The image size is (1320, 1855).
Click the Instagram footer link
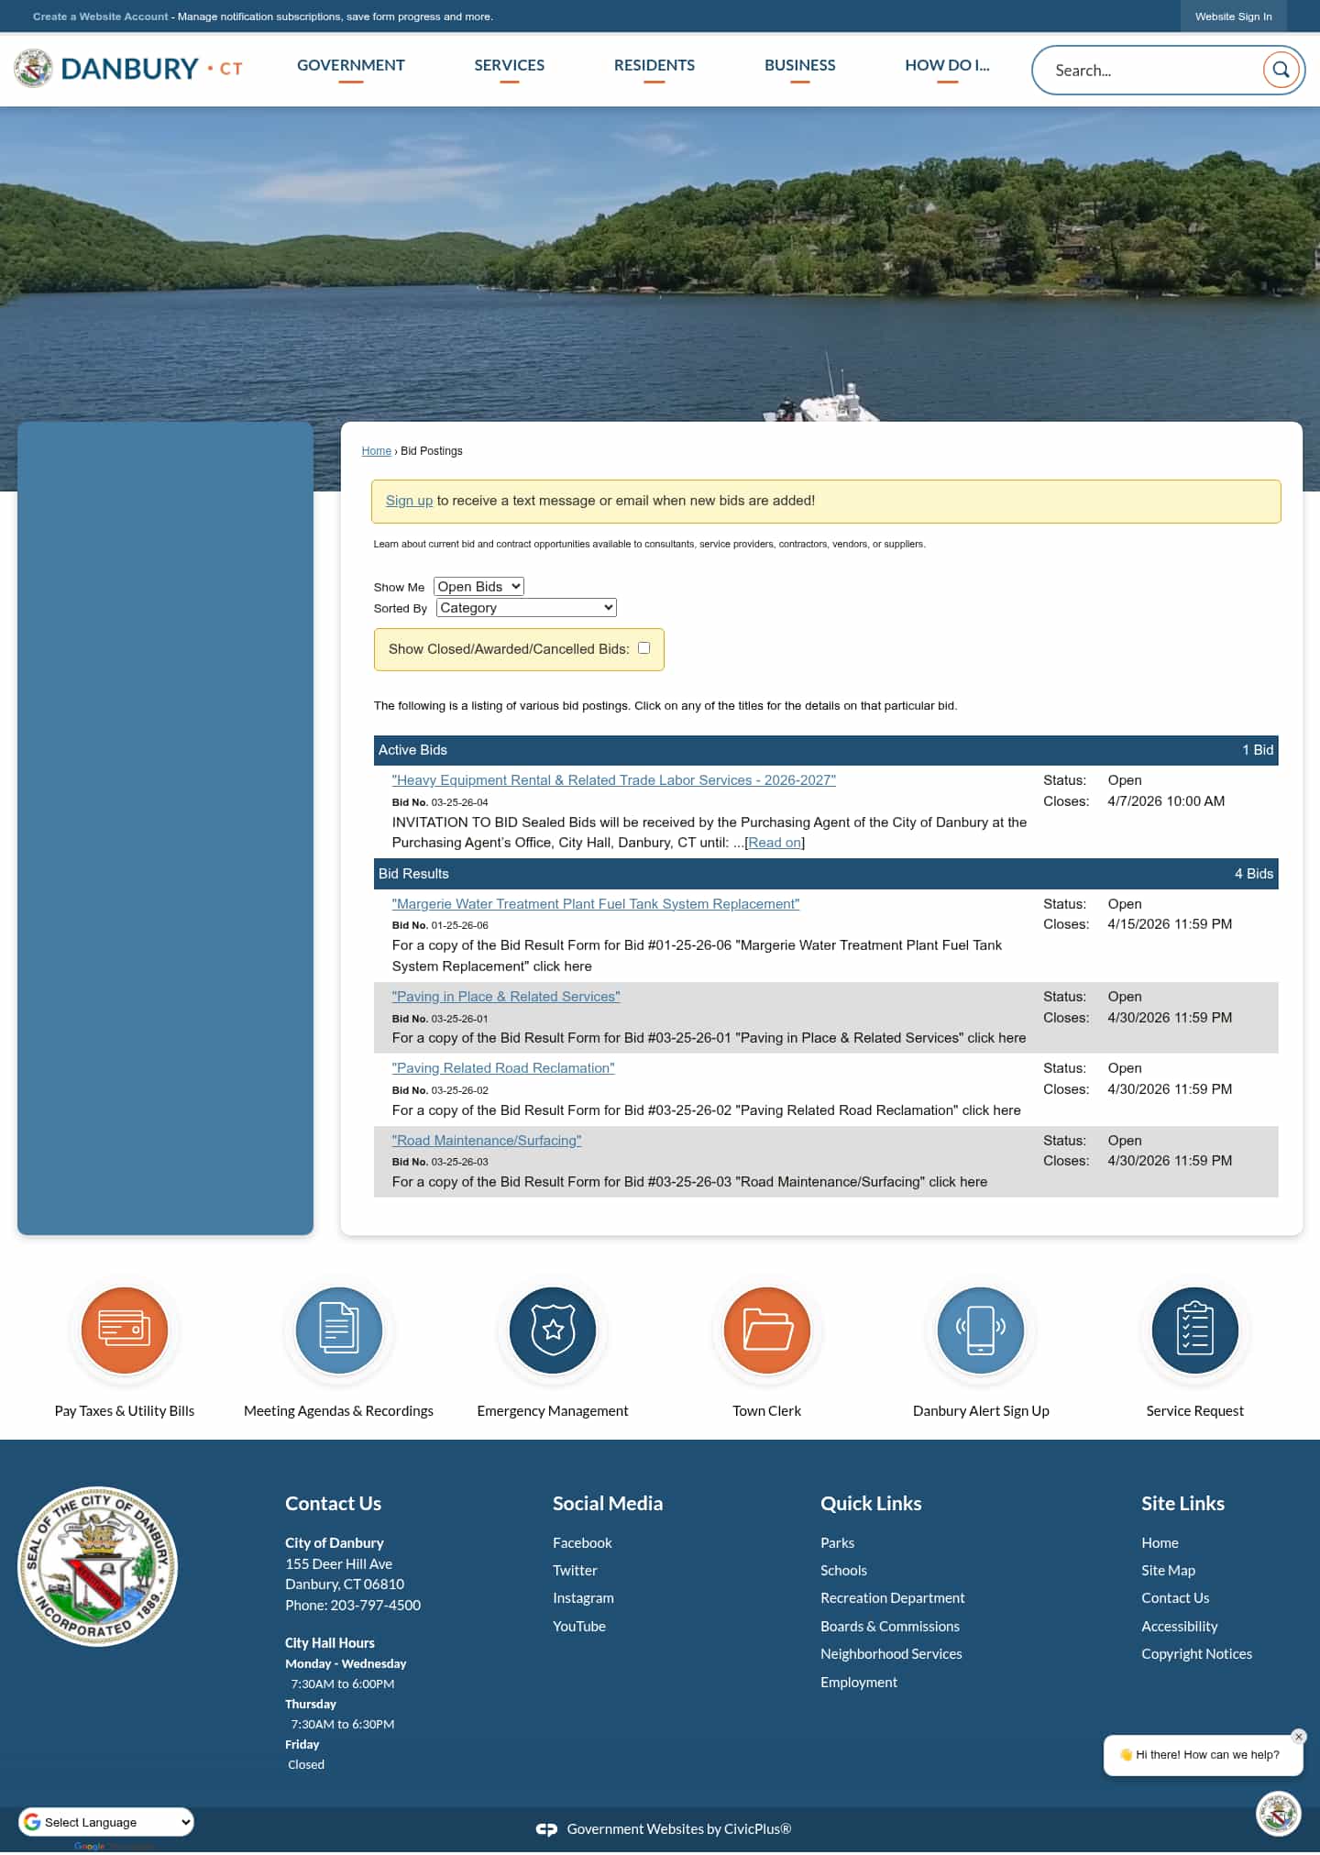coord(583,1598)
